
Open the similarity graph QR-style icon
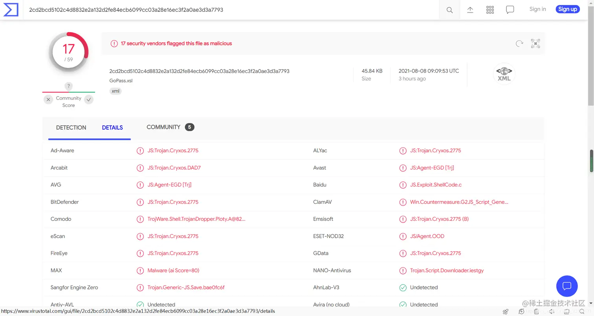pyautogui.click(x=535, y=44)
